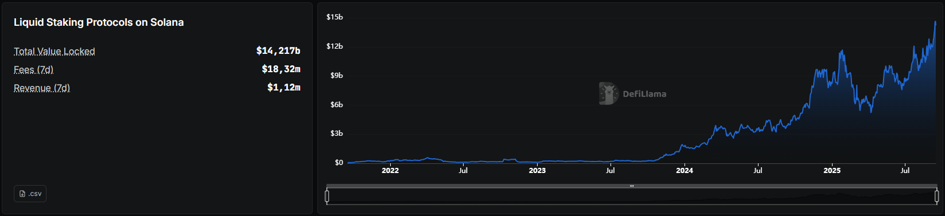
Task: Click the Total Value Locked label
Action: pos(55,52)
